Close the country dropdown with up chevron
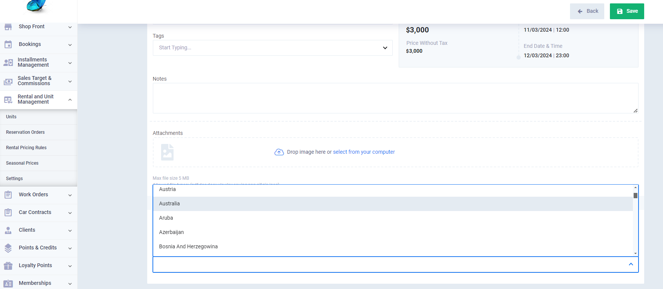 pos(631,265)
